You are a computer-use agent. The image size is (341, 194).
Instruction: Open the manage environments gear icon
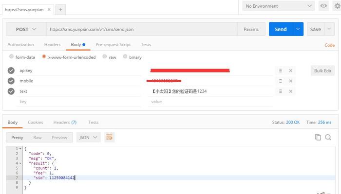337,6
